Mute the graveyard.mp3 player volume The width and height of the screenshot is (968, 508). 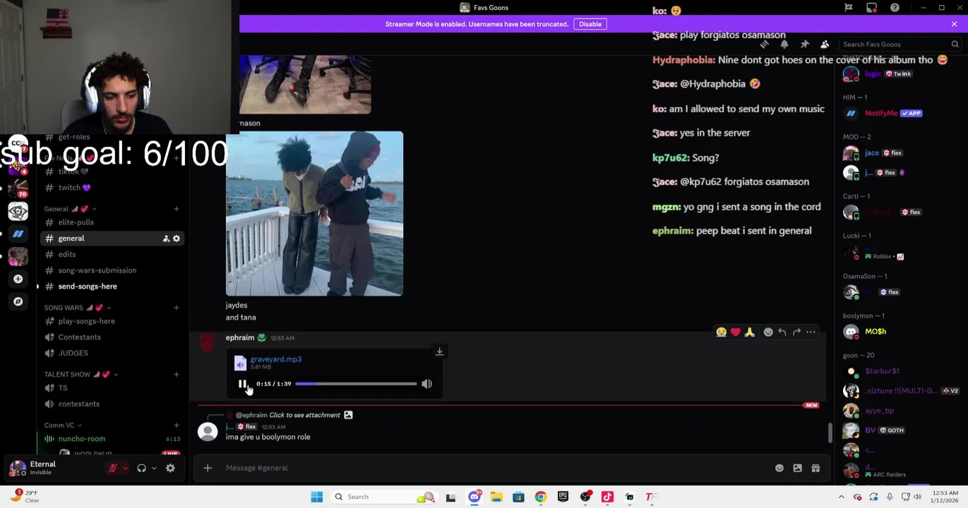click(426, 384)
